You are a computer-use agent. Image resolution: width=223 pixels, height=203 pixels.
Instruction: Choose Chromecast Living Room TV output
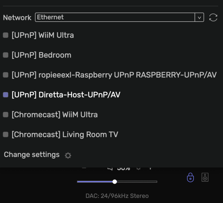(x=65, y=135)
